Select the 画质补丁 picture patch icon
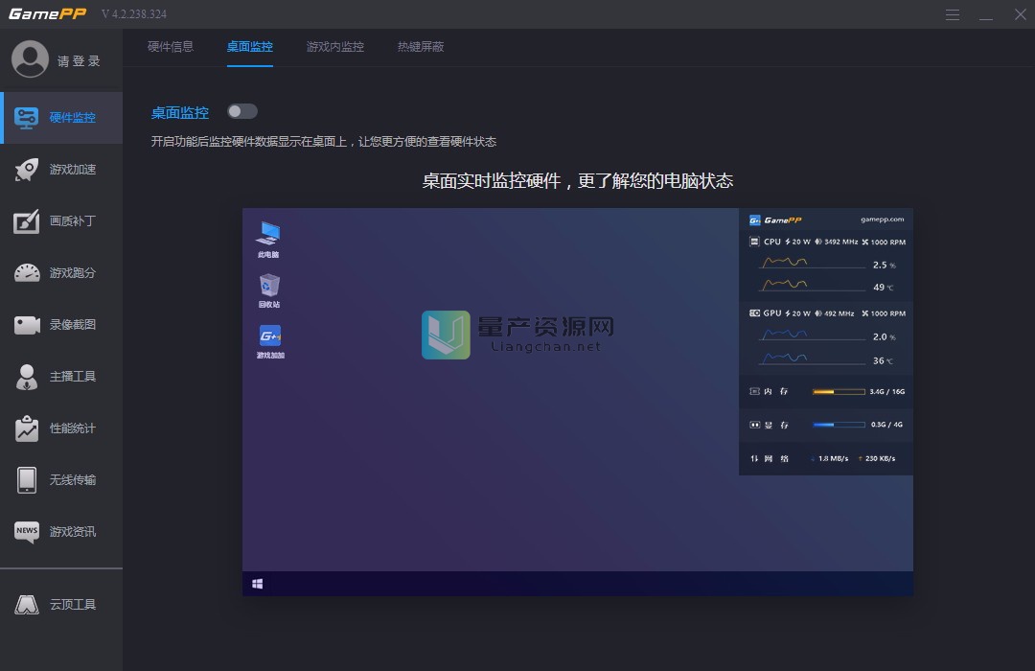The width and height of the screenshot is (1035, 671). pyautogui.click(x=27, y=221)
